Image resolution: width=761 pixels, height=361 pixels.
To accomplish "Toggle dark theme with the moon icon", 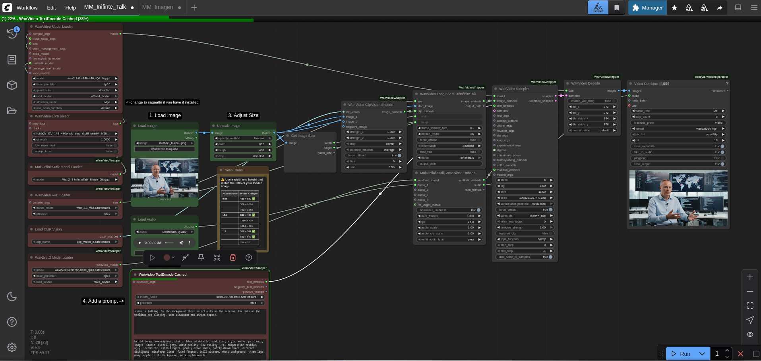I will [x=12, y=296].
